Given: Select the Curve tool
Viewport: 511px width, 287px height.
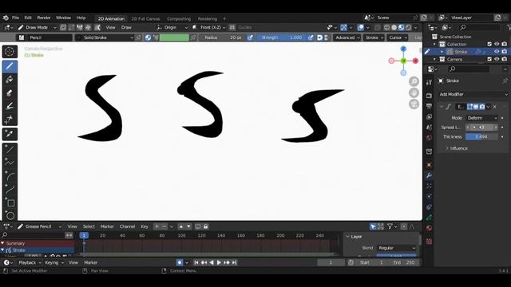Looking at the screenshot, I should pos(10,190).
